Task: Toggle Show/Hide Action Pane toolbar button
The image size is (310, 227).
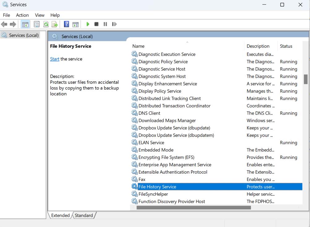Action: 75,24
